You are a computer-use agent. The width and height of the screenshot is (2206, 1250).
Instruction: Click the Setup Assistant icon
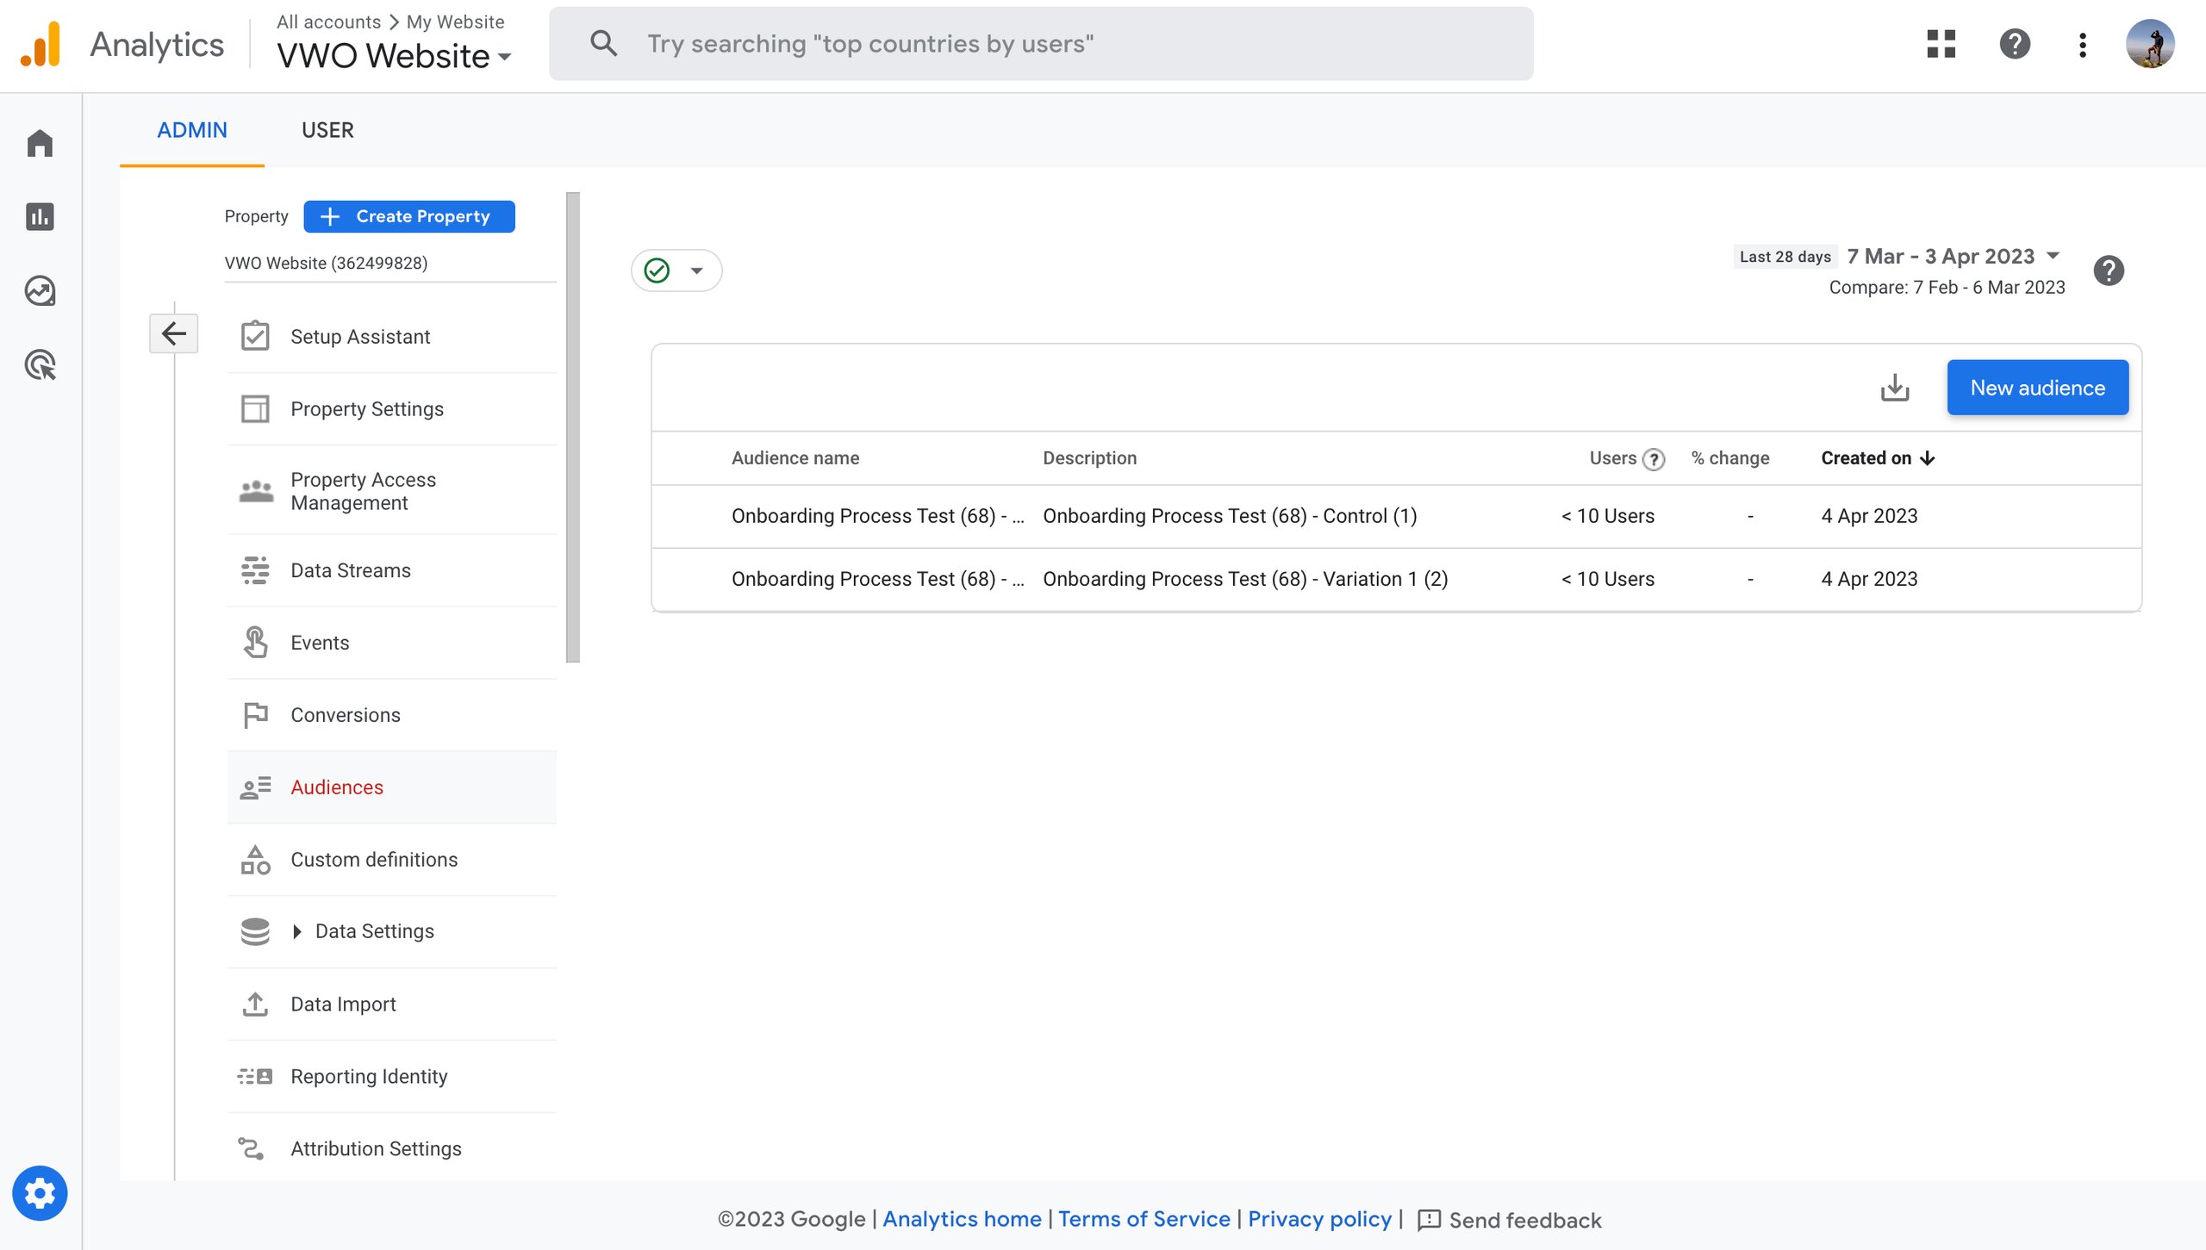[x=254, y=336]
